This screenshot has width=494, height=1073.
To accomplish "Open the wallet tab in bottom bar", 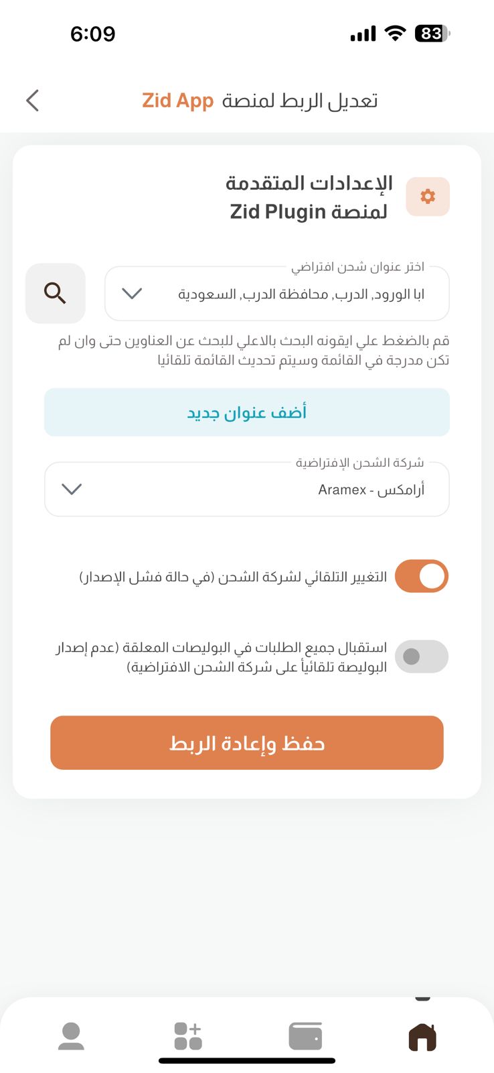I will (x=305, y=1036).
